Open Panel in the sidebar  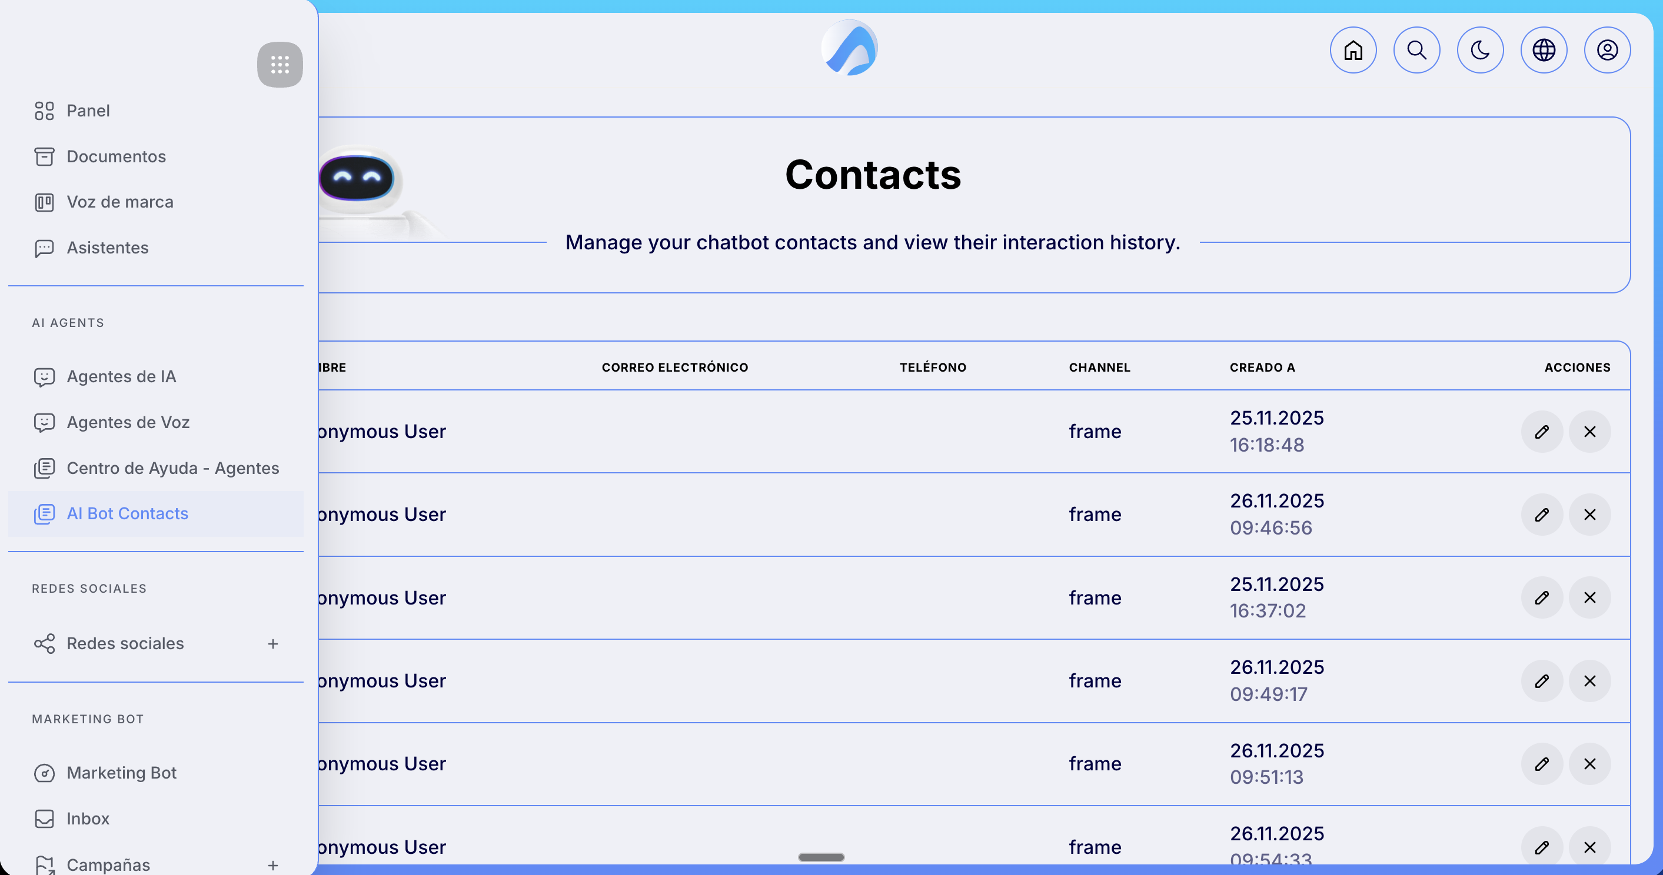(x=88, y=111)
